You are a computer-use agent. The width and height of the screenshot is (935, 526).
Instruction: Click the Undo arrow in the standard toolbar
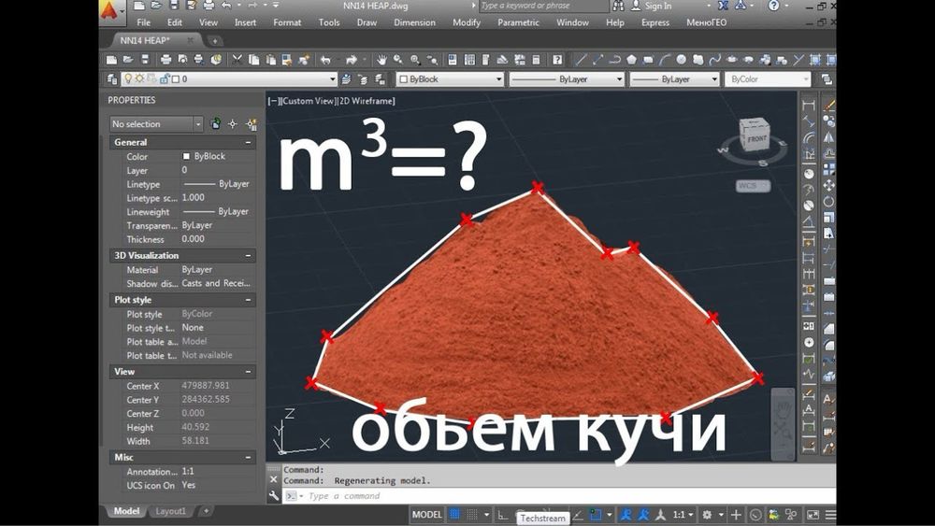pyautogui.click(x=325, y=60)
